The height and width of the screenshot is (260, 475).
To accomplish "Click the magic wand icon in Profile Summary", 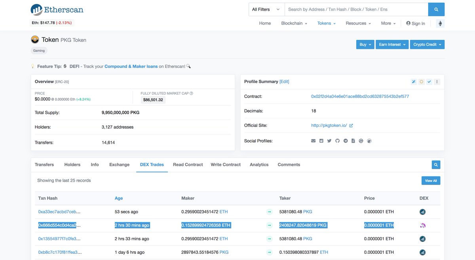I will (x=414, y=82).
